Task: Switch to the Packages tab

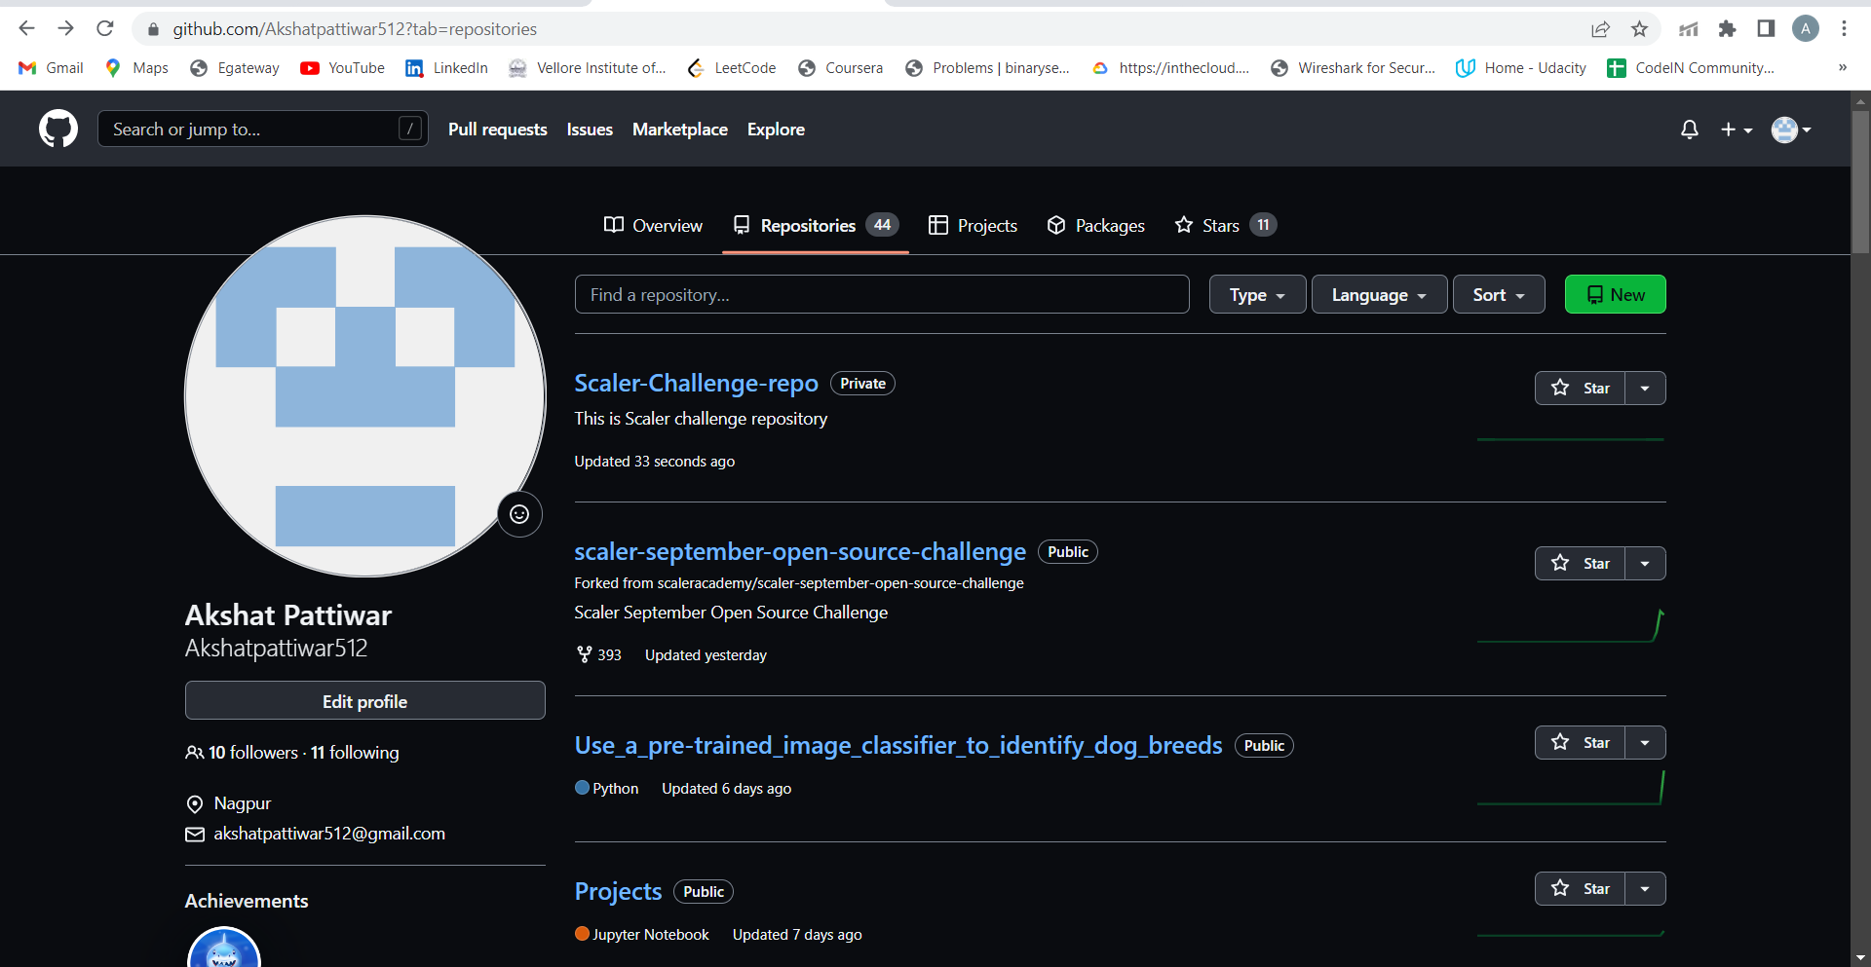Action: [x=1095, y=225]
